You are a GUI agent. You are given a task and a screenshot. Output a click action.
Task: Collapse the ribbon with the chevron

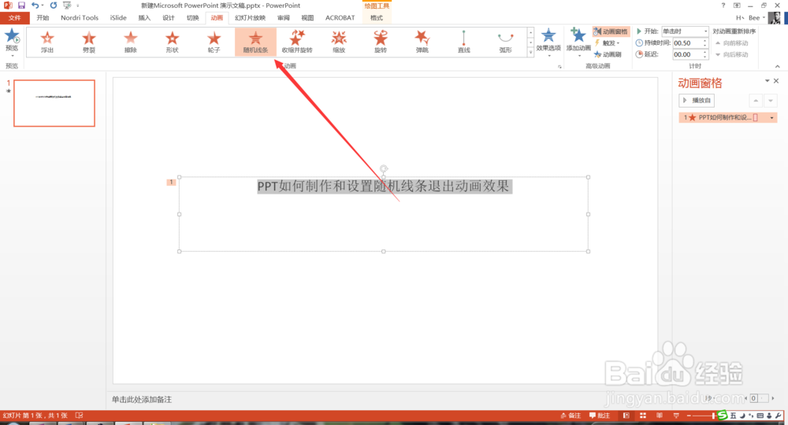tap(777, 66)
